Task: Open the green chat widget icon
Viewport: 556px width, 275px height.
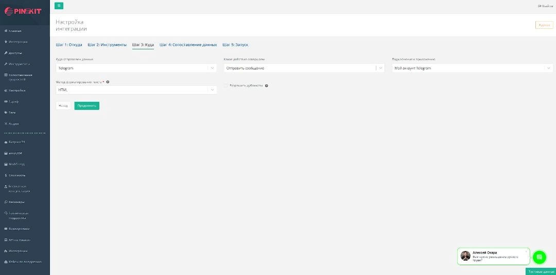Action: click(x=539, y=256)
